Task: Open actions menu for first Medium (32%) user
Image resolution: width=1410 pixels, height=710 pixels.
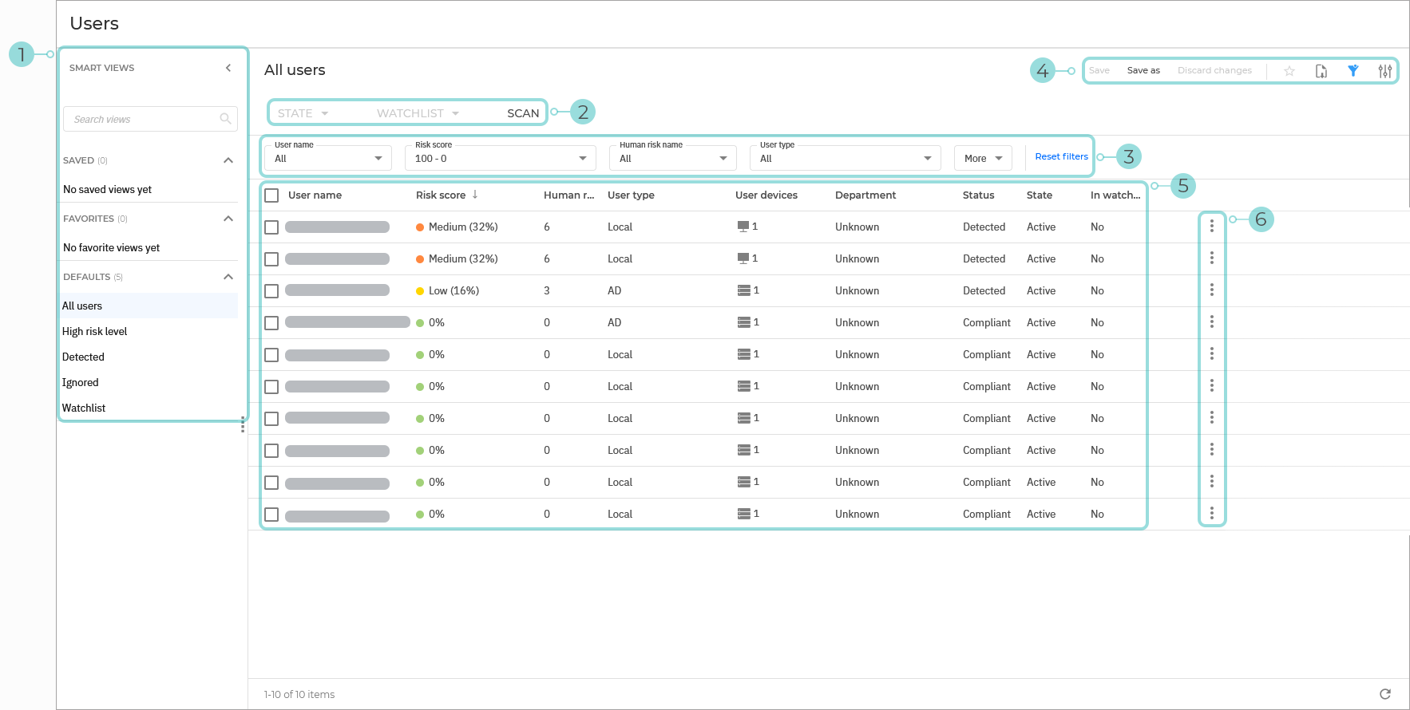Action: [1212, 226]
